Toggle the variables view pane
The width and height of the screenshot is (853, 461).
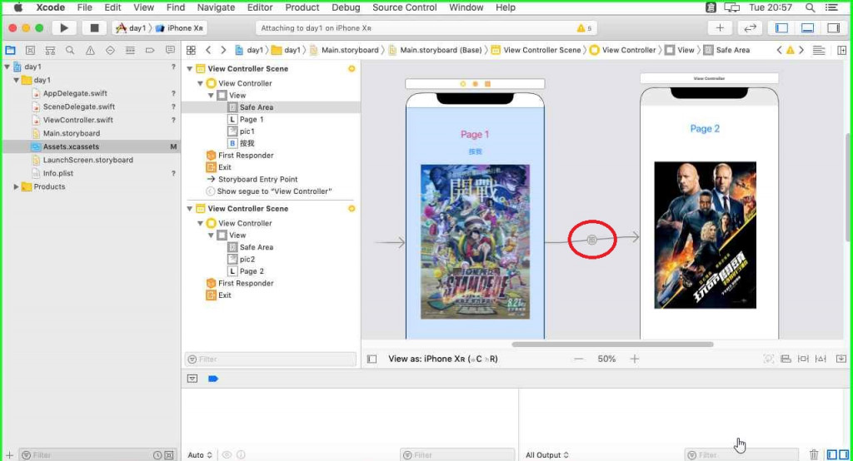click(x=831, y=454)
